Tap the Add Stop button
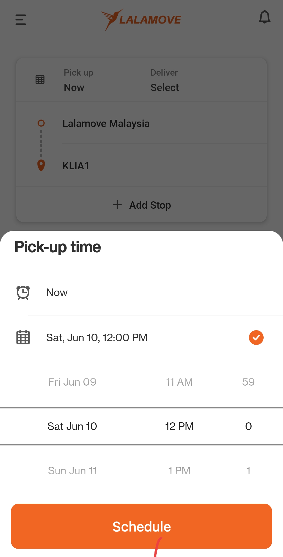 click(141, 205)
